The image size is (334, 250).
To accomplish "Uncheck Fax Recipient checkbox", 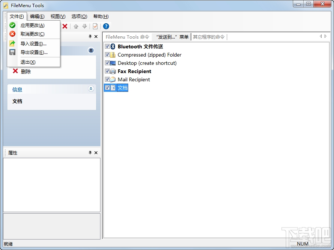I will click(107, 71).
